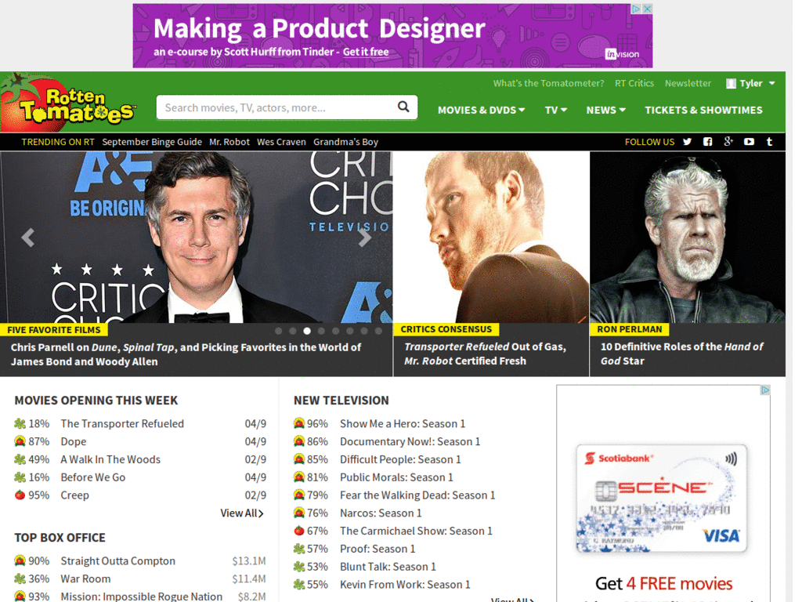
Task: Click AdChoices icon on Scotiabank ad
Action: point(765,390)
